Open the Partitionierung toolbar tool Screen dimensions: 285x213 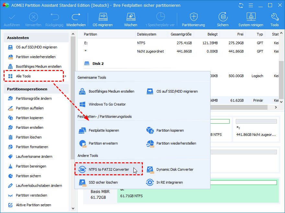(193, 20)
